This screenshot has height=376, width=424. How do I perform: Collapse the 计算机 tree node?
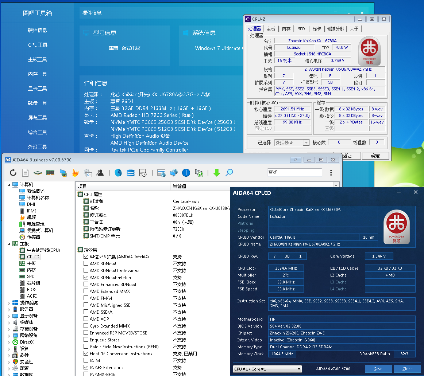point(9,185)
